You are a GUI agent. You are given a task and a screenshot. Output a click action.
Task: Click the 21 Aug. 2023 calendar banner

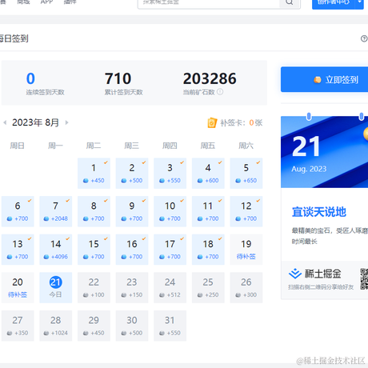pos(324,152)
